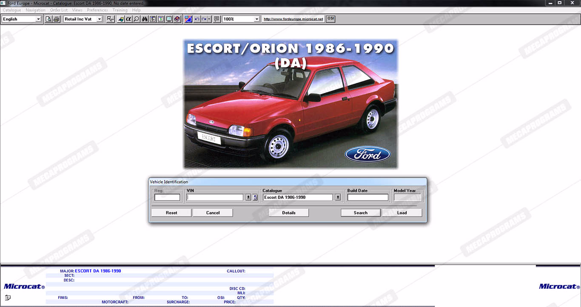
Task: Open the 100% zoom level dropdown
Action: [x=256, y=19]
